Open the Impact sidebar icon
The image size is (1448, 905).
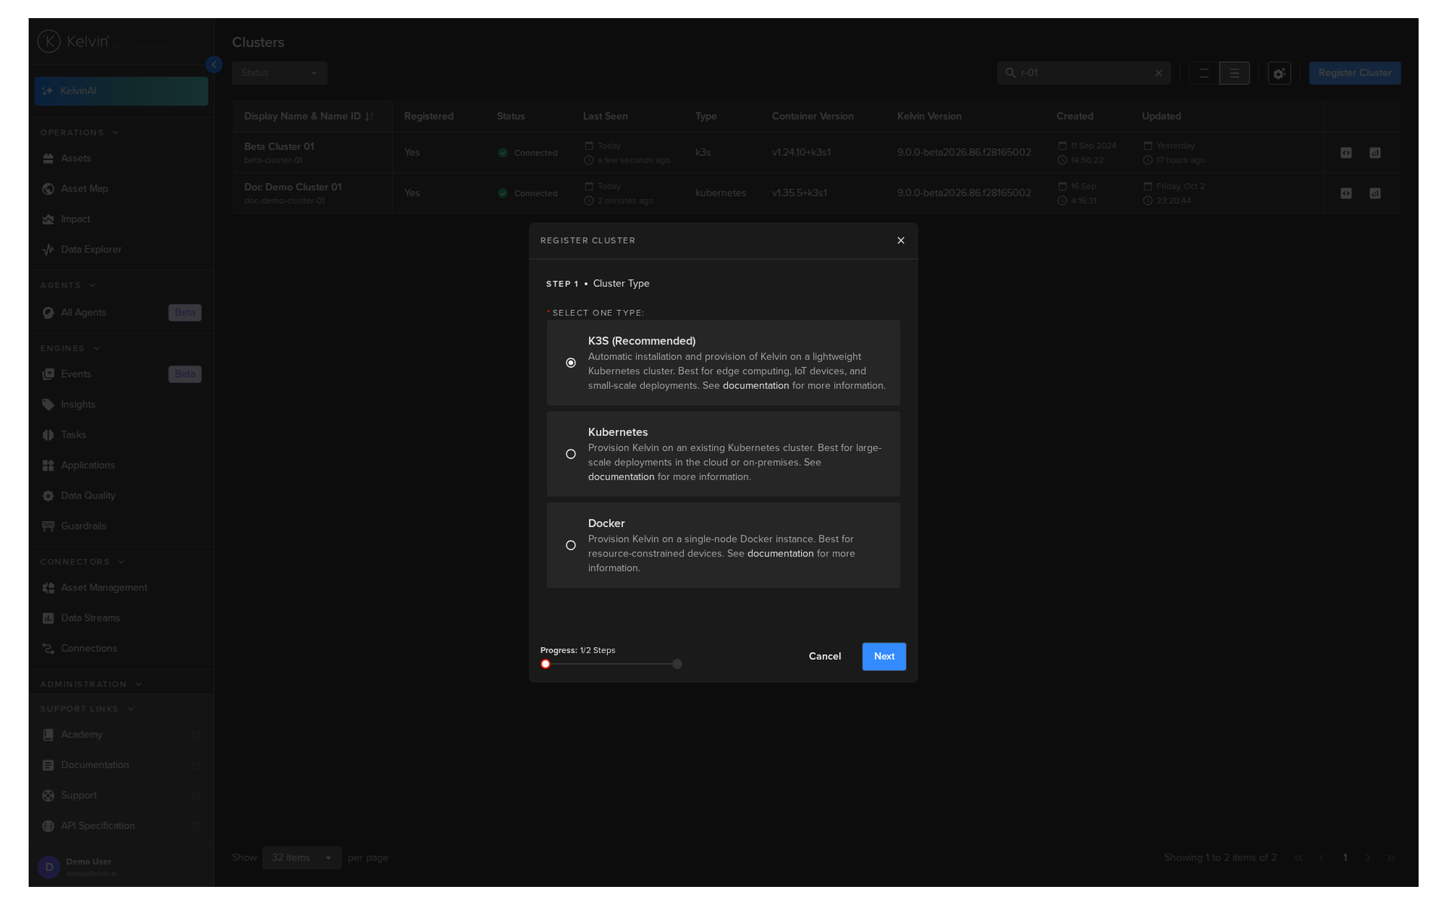pos(48,219)
